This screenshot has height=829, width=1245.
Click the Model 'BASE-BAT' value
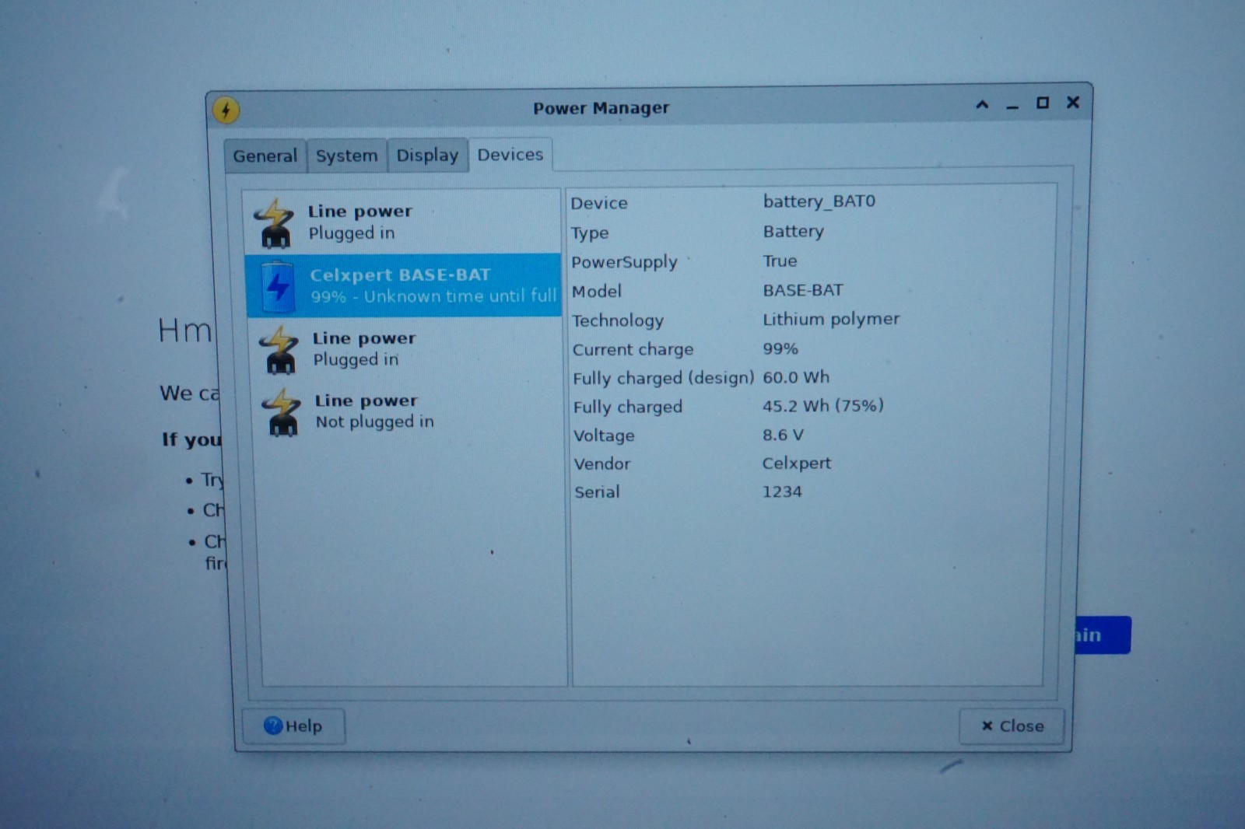[x=802, y=290]
